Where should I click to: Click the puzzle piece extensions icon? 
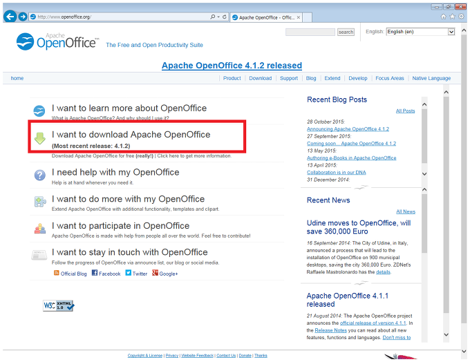pyautogui.click(x=40, y=202)
